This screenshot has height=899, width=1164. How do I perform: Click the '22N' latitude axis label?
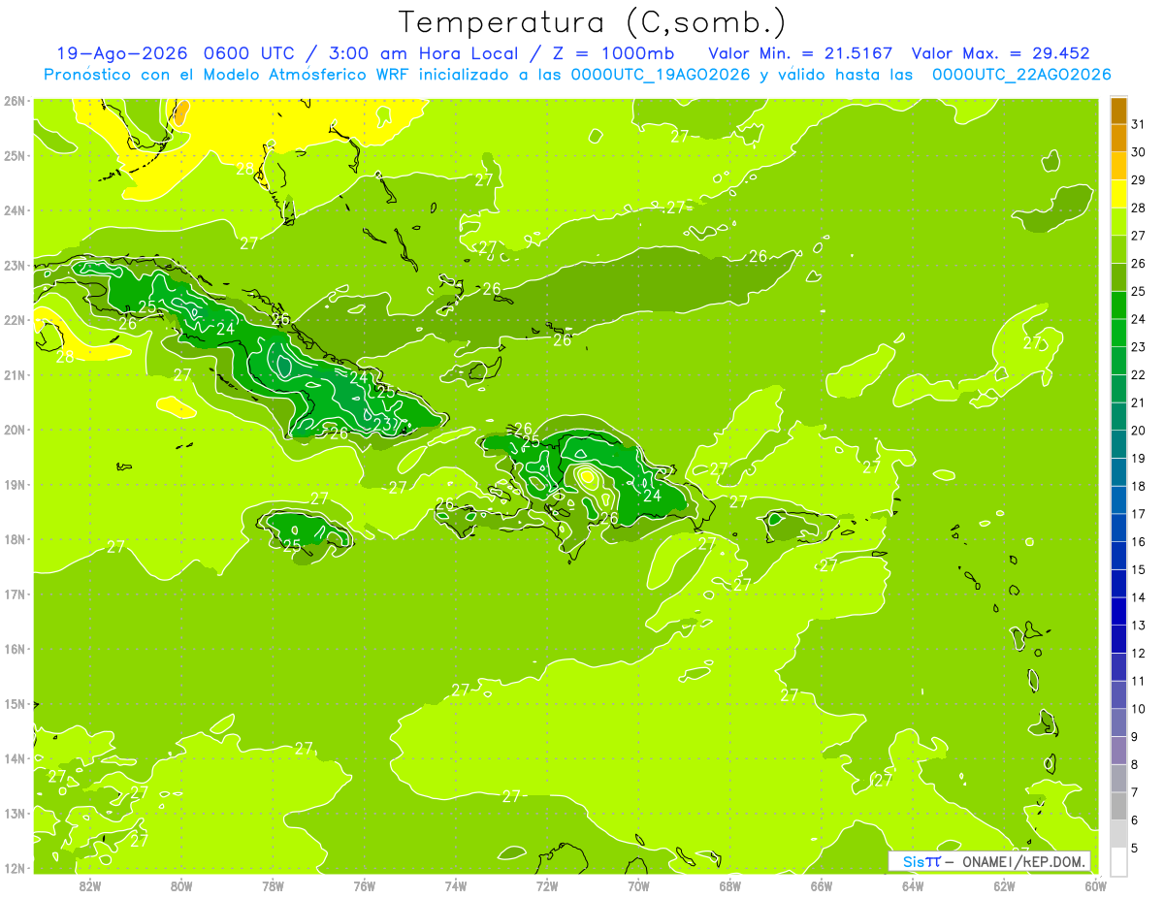14,320
